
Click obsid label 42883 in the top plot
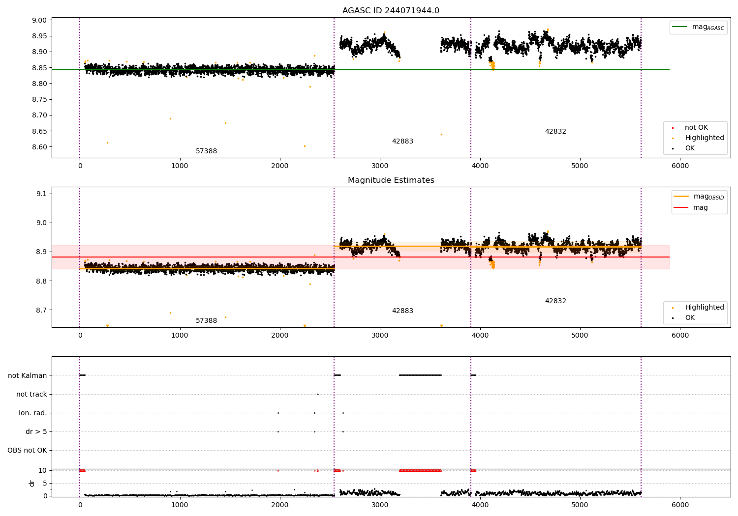coord(402,142)
